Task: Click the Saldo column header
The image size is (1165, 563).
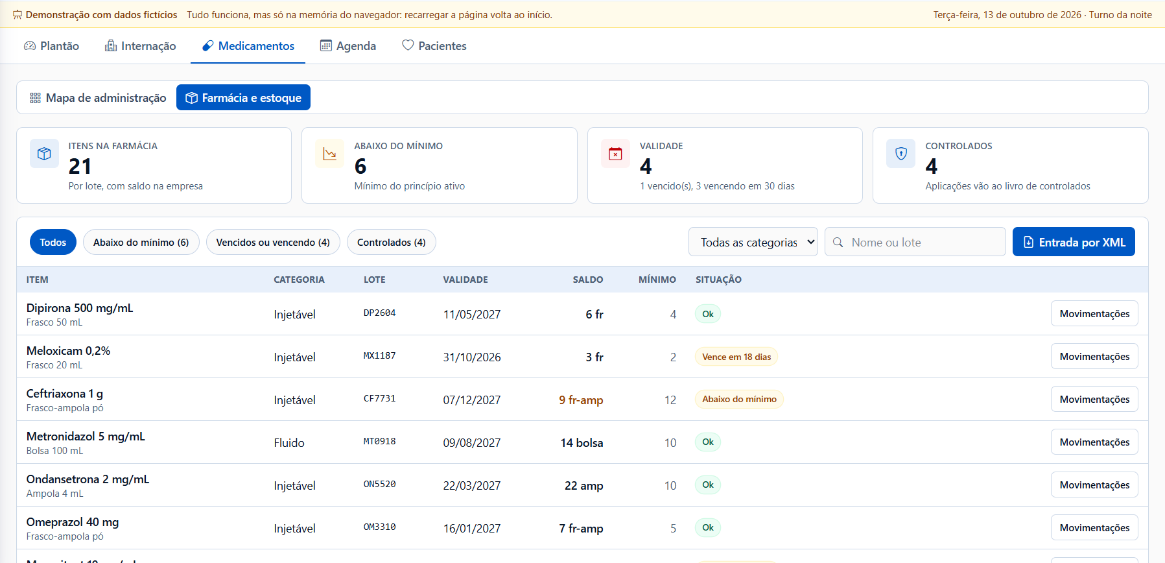Action: pyautogui.click(x=588, y=280)
